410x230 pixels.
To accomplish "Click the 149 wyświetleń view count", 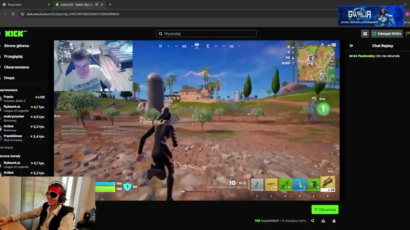I will [x=266, y=221].
